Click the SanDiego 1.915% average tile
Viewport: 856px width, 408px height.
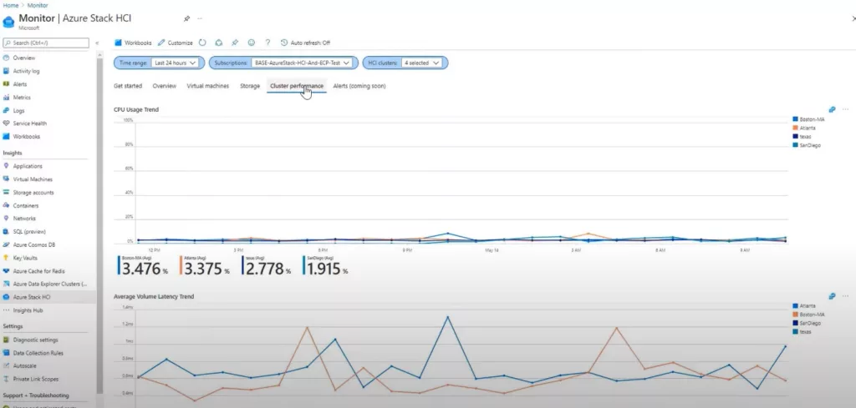[325, 265]
